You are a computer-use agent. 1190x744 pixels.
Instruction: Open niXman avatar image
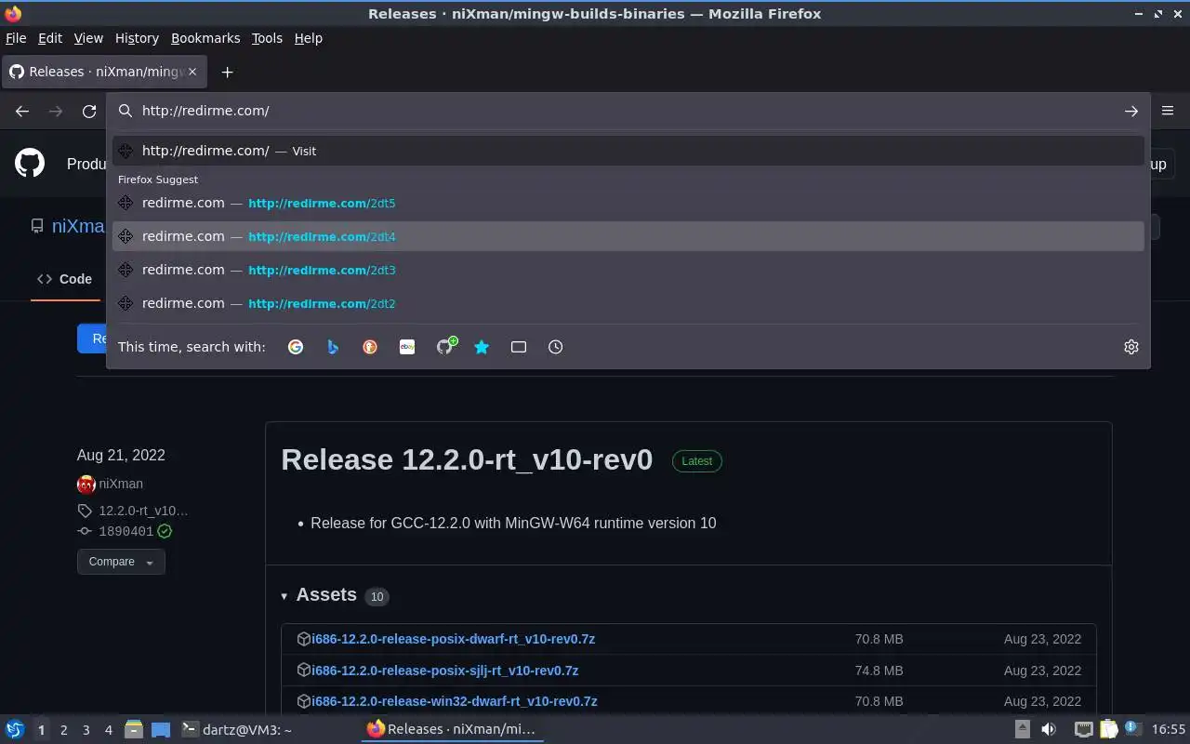[86, 484]
